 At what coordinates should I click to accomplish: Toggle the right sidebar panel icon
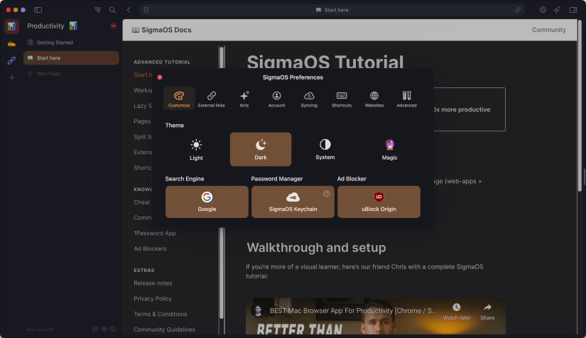point(573,10)
